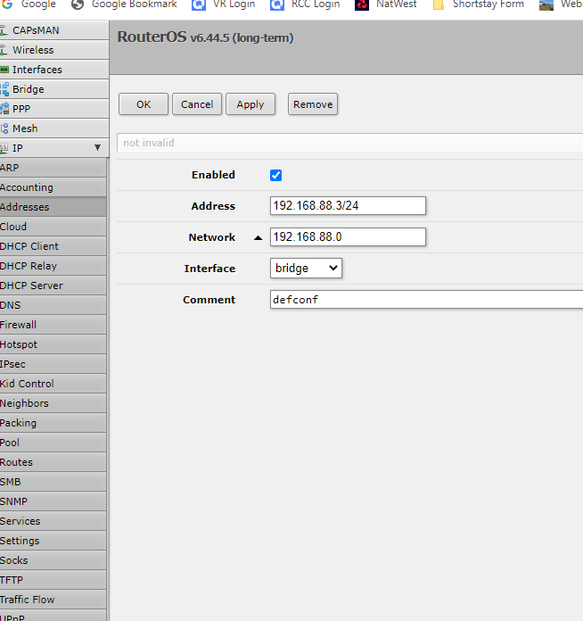
Task: Open the ARP submenu item
Action: click(53, 168)
